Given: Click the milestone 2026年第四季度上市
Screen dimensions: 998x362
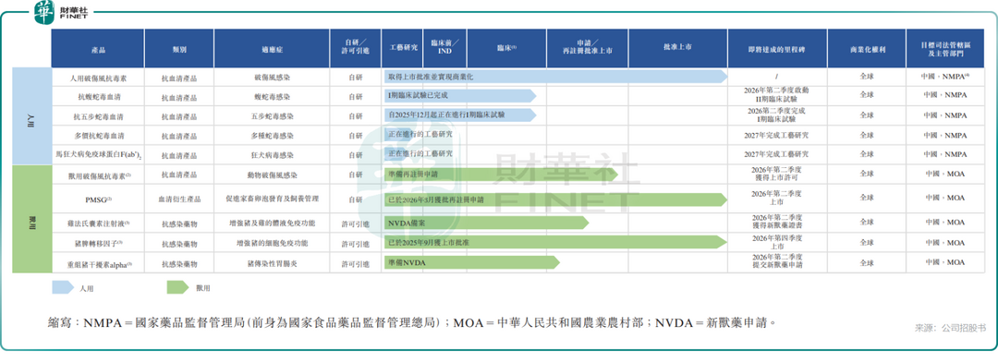Looking at the screenshot, I should pyautogui.click(x=776, y=242).
